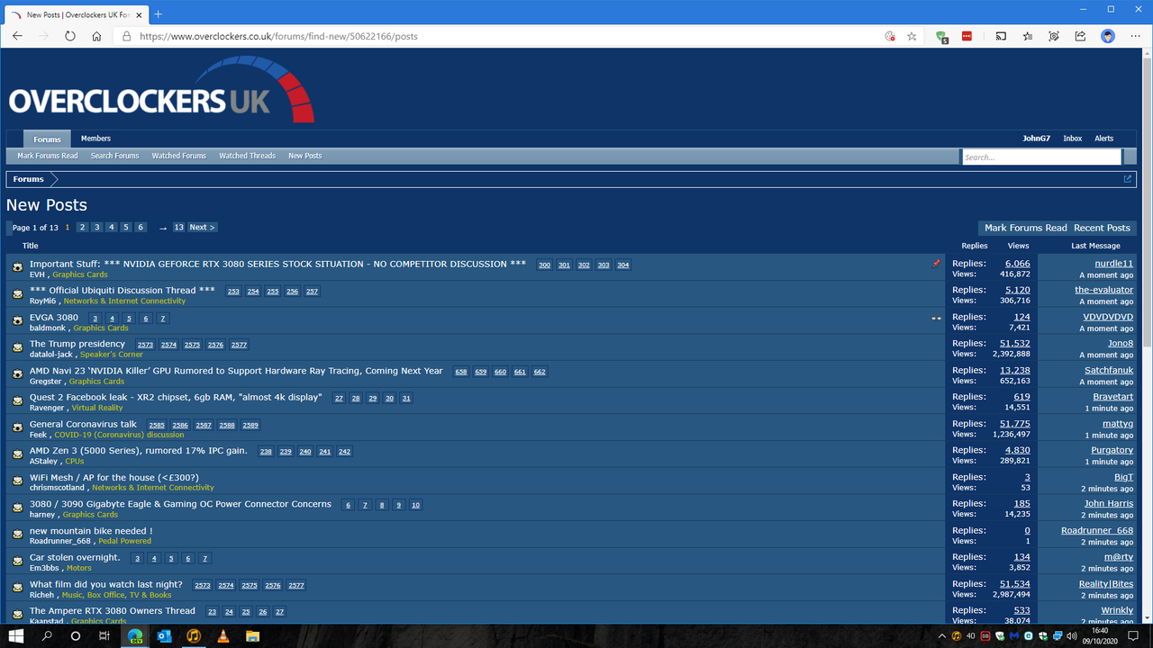Open File Explorer from taskbar
The width and height of the screenshot is (1153, 648).
[252, 635]
